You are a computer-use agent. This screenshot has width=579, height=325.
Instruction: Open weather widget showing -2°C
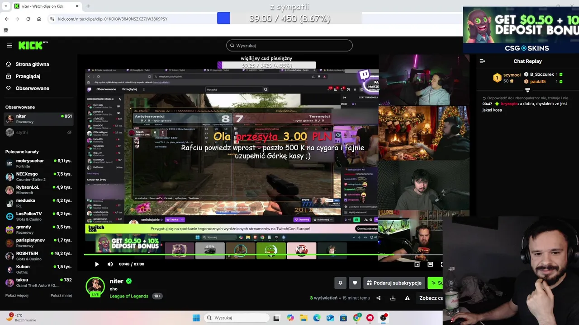pyautogui.click(x=20, y=317)
